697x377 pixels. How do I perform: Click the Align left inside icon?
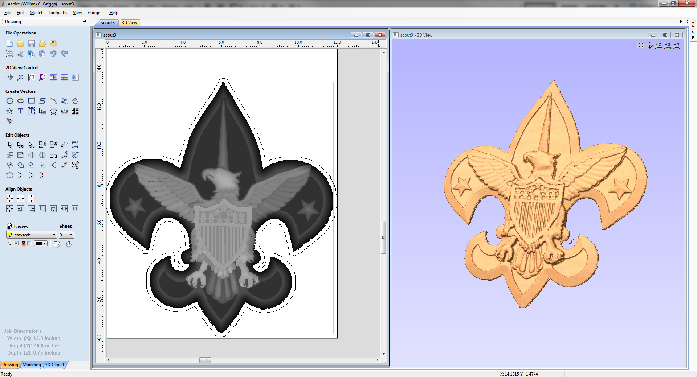21,208
